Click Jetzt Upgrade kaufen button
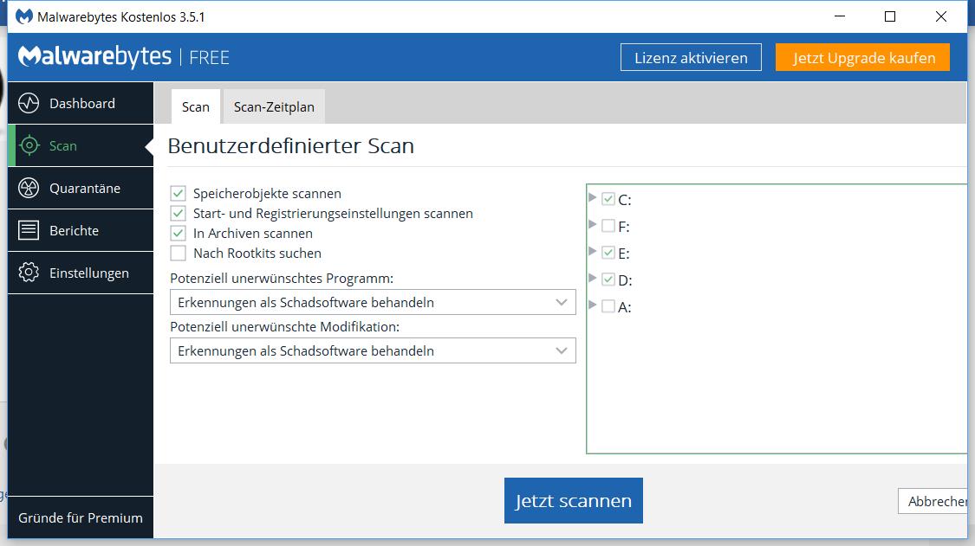This screenshot has height=546, width=975. coord(862,57)
